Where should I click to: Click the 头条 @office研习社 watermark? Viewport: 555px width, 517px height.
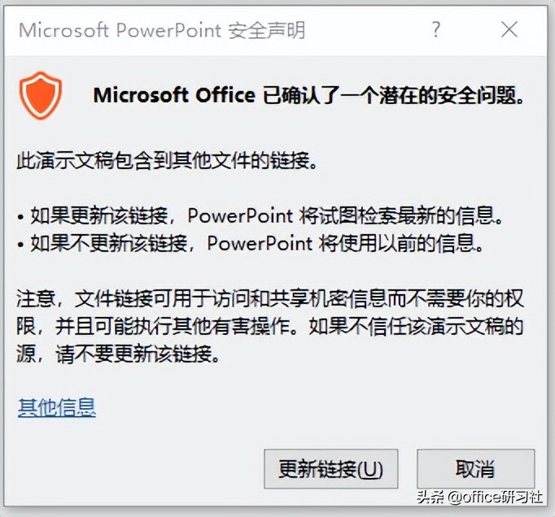click(479, 497)
